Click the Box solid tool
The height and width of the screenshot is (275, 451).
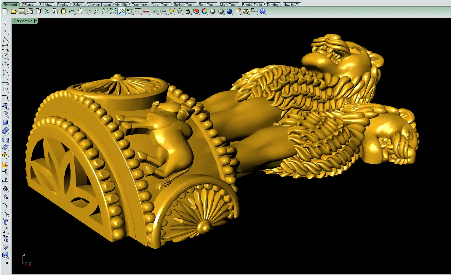click(5, 123)
